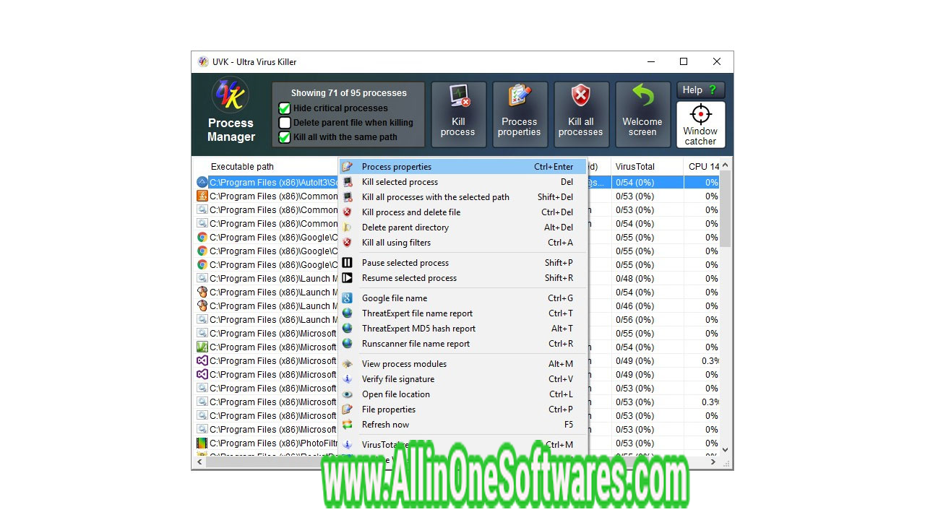Click the folder icon for Delete parent directory
This screenshot has height=520, width=925.
point(348,227)
